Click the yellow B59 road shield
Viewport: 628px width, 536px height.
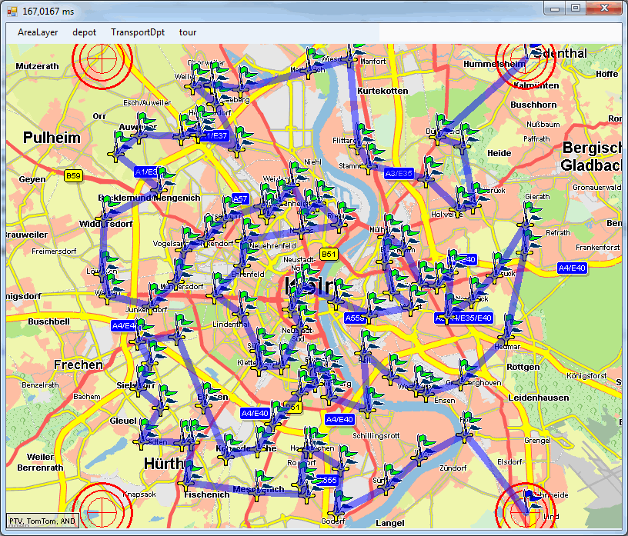click(73, 176)
